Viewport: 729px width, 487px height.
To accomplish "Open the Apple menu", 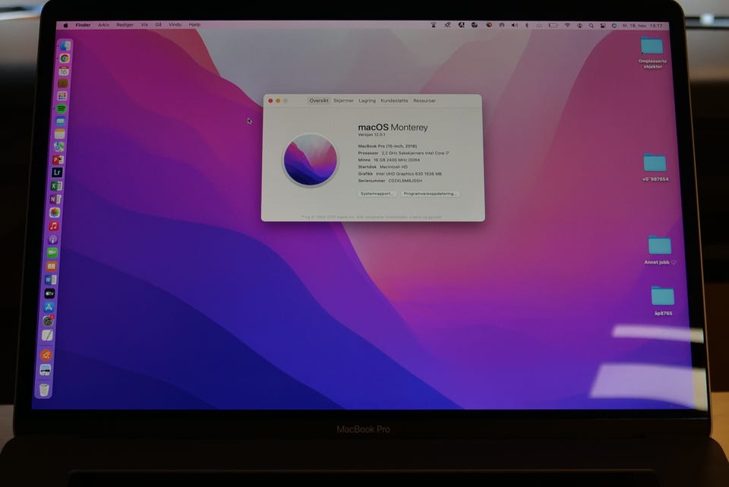I will 65,25.
